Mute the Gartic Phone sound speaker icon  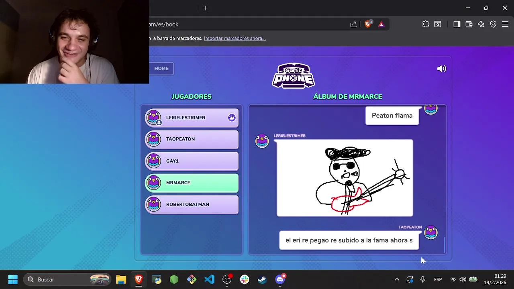441,69
